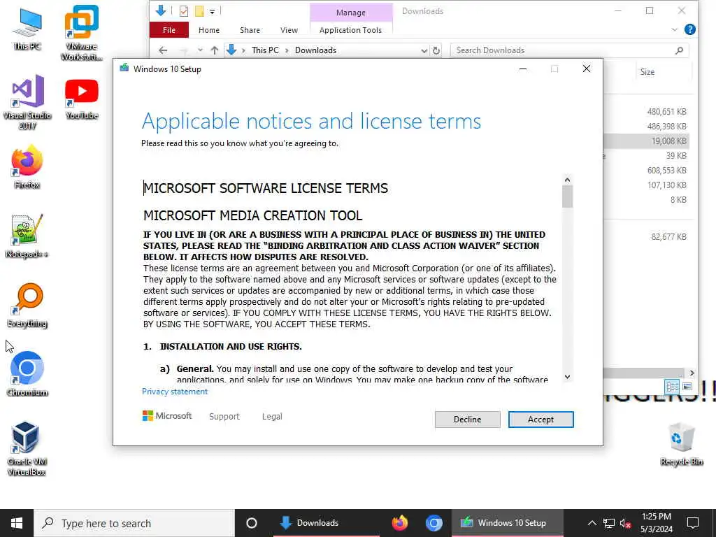This screenshot has height=537, width=716.
Task: Open File tab in Explorer
Action: pyautogui.click(x=169, y=30)
